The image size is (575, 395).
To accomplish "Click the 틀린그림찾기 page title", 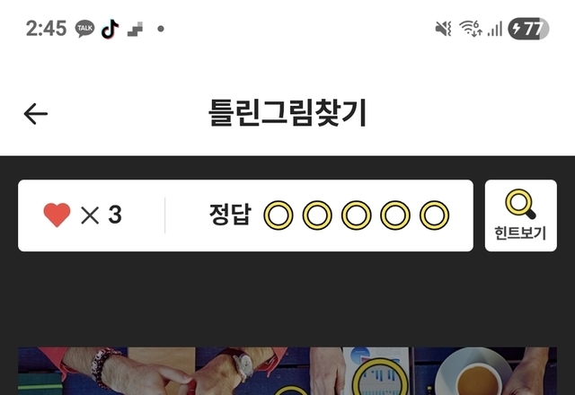I will click(x=287, y=113).
